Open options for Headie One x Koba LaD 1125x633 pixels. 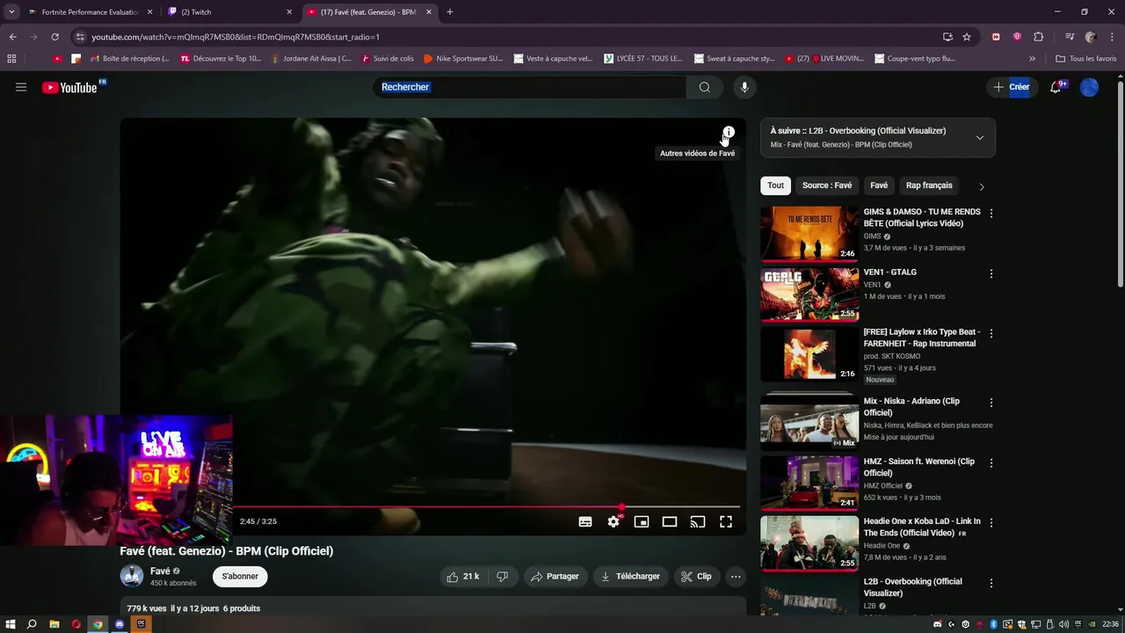pos(991,522)
